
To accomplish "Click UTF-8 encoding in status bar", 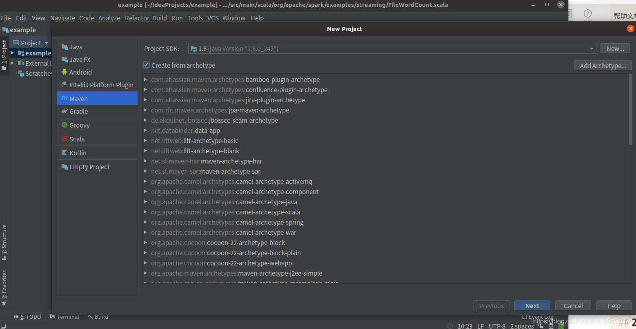I will 497,326.
